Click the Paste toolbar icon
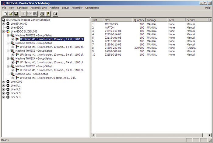213x143 pixels. [x=35, y=14]
